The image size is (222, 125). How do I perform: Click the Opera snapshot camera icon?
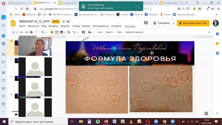point(179,9)
